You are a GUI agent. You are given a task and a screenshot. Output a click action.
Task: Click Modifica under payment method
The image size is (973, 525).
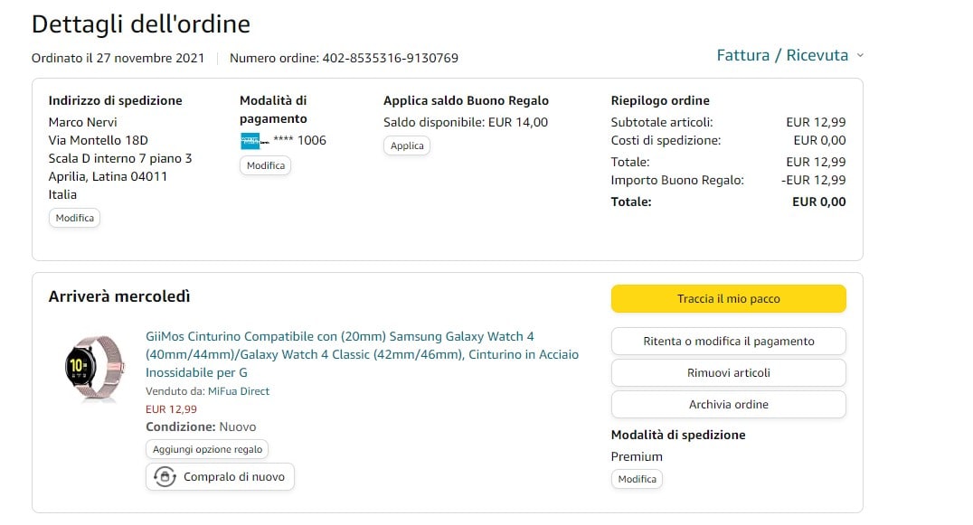coord(266,165)
